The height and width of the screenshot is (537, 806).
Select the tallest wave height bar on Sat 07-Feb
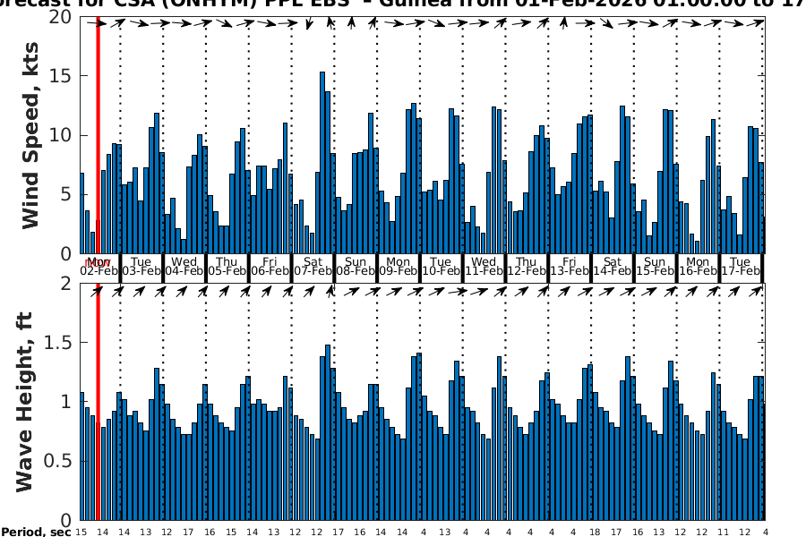click(328, 431)
